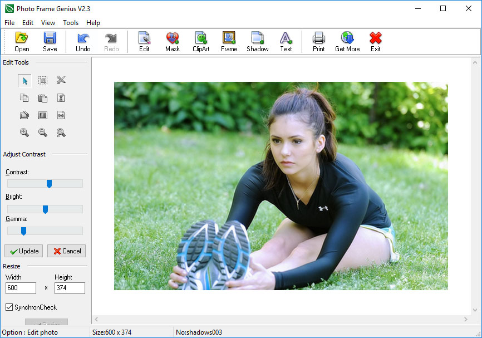Open the View menu
Screen dimensions: 482x338
point(48,23)
